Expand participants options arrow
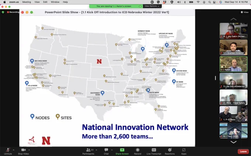This screenshot has width=251, height=156. click(96, 150)
